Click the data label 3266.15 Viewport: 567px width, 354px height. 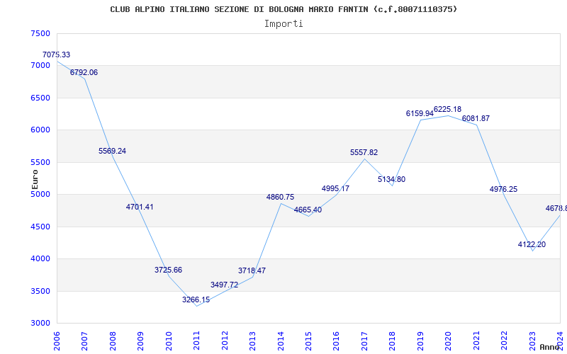pyautogui.click(x=196, y=299)
